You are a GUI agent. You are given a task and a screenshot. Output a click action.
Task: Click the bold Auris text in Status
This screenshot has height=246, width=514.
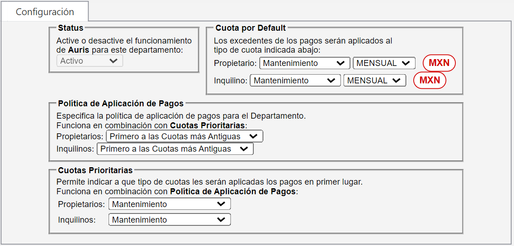[x=78, y=49]
